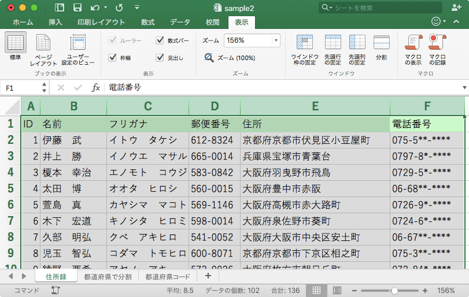This screenshot has height=297, width=469.
Task: Select column B header
Action: [x=73, y=106]
